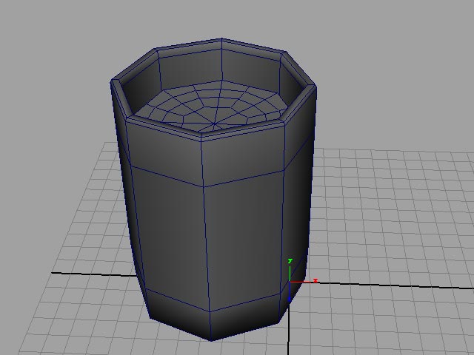474x355 pixels.
Task: Click vertex where front edge meets upper loop
Action: coord(203,186)
